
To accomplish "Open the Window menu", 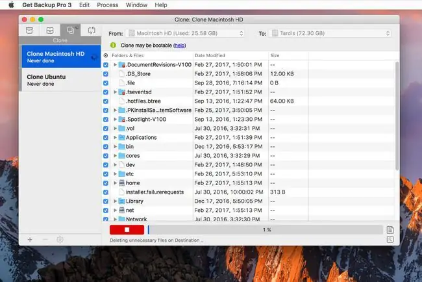I will (136, 5).
